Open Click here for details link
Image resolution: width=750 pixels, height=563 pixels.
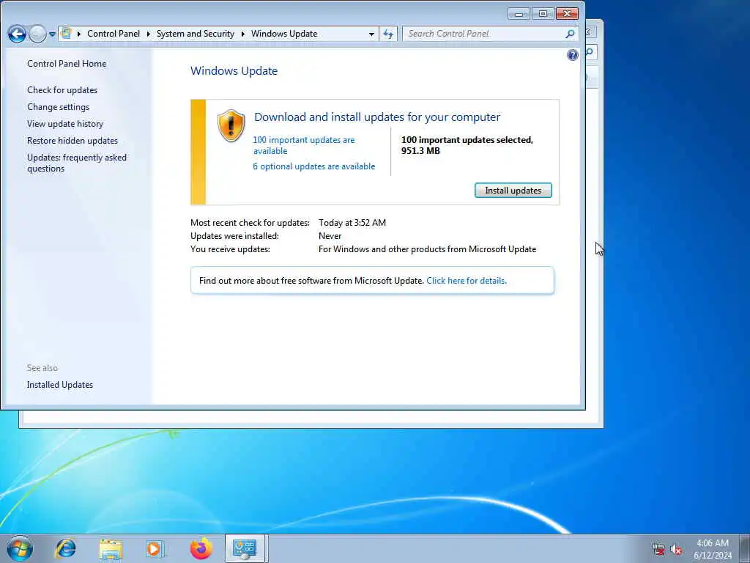point(467,281)
